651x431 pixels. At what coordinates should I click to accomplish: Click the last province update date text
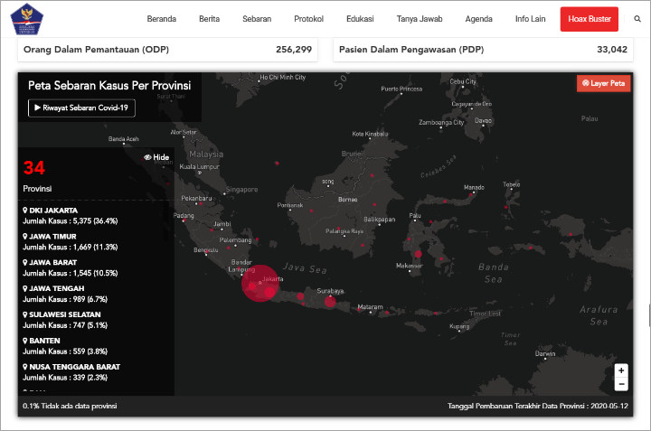(x=538, y=406)
